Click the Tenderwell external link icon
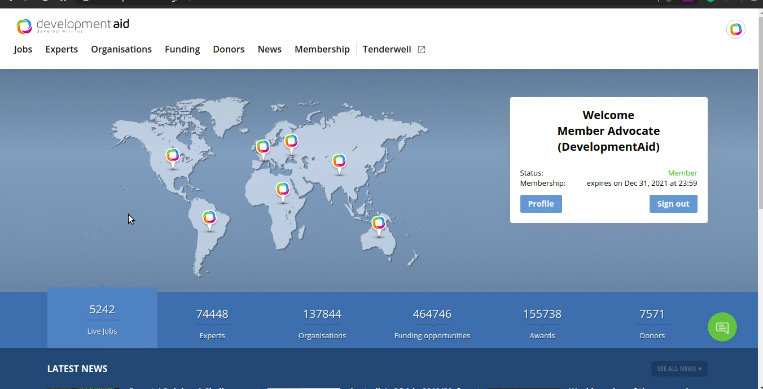Screen dimensions: 763x389 coord(421,50)
